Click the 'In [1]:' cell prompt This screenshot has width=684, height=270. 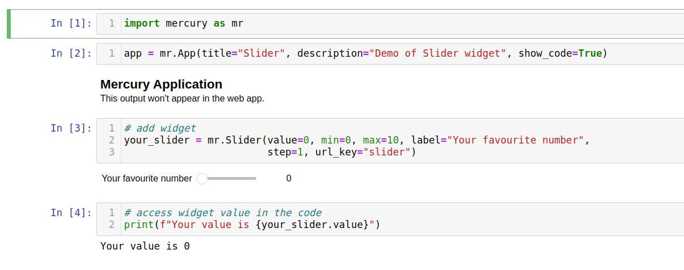71,23
